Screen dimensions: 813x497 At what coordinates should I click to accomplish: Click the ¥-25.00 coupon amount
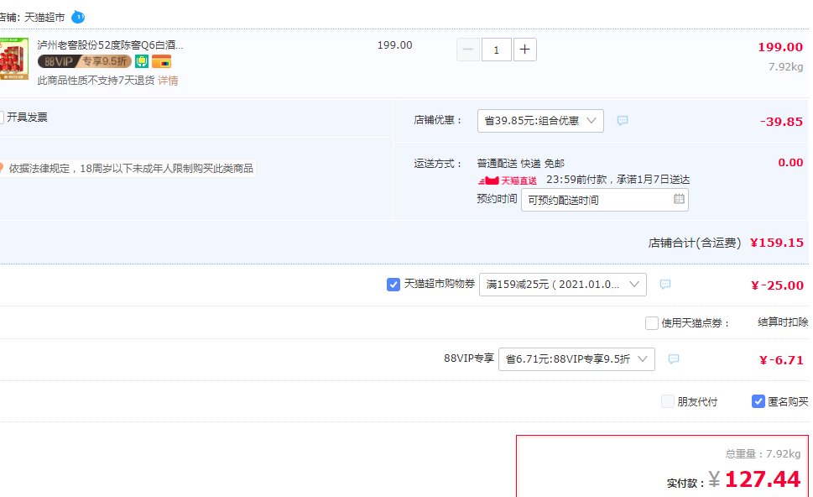tap(777, 285)
